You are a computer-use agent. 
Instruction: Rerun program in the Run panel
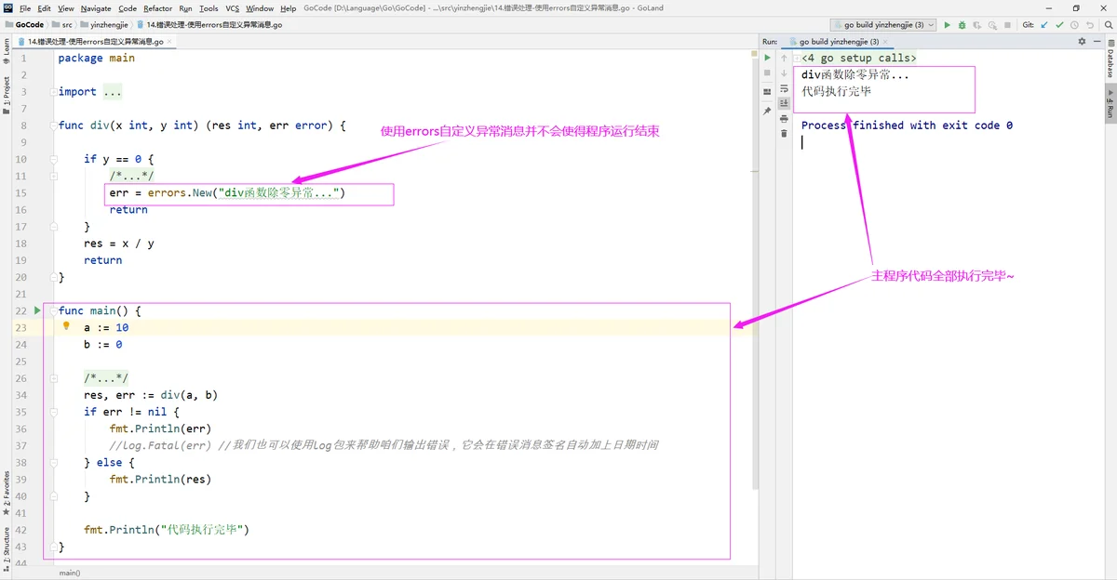pos(767,58)
